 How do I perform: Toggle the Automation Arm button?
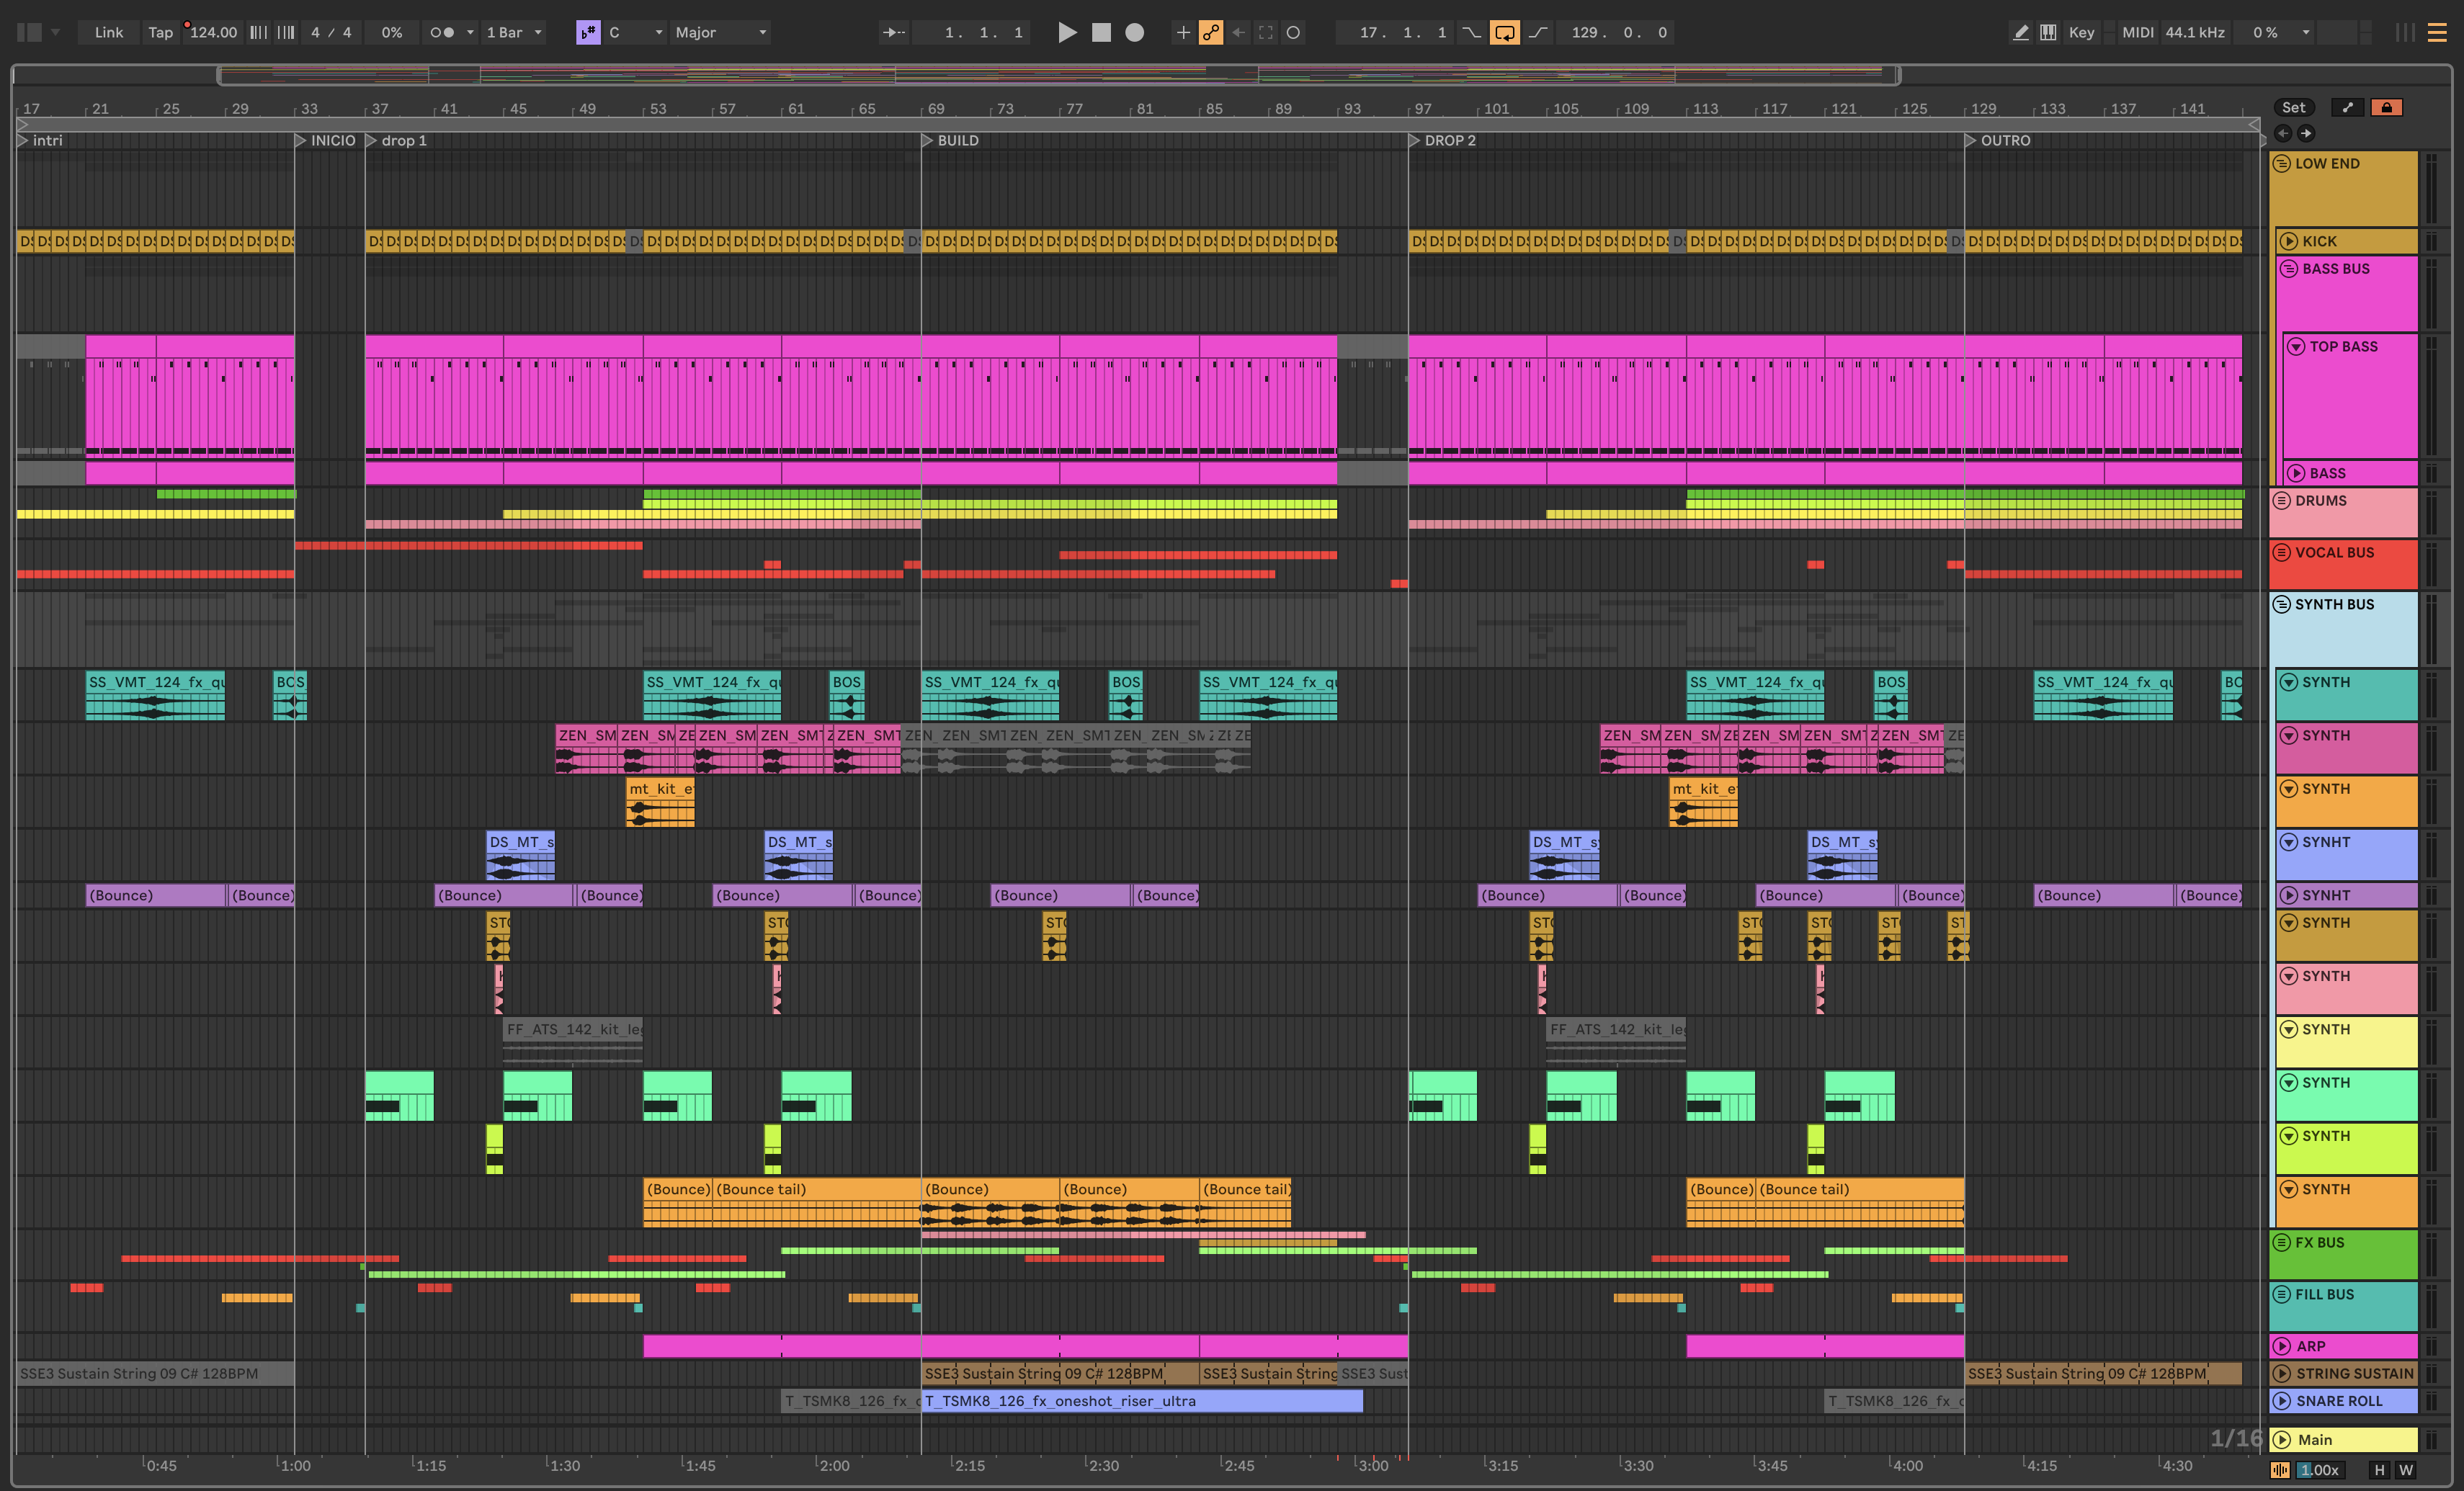pos(1211,32)
